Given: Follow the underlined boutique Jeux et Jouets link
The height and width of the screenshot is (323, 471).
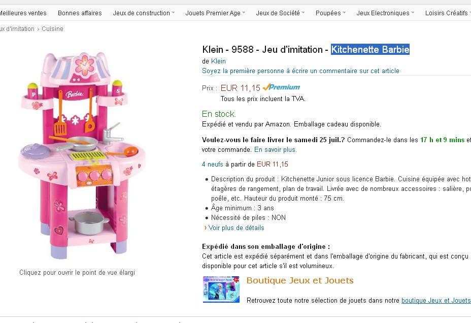Looking at the screenshot, I should [435, 301].
